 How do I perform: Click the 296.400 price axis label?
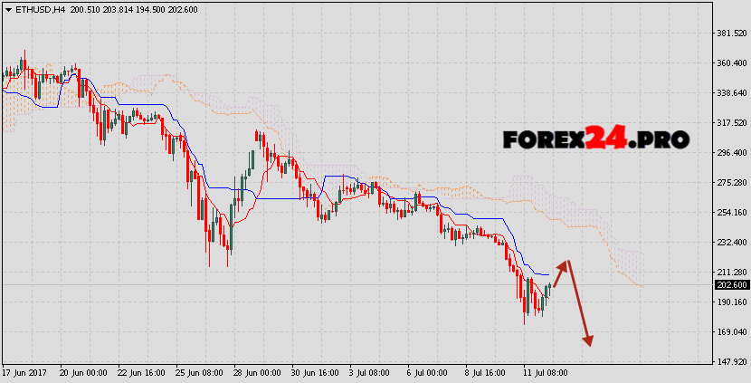[731, 153]
